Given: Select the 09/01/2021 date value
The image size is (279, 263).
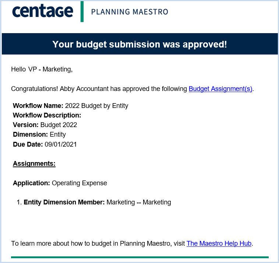Looking at the screenshot, I should click(61, 144).
